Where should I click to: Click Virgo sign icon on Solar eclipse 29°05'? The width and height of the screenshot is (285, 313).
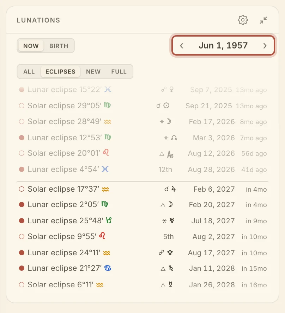(x=108, y=106)
